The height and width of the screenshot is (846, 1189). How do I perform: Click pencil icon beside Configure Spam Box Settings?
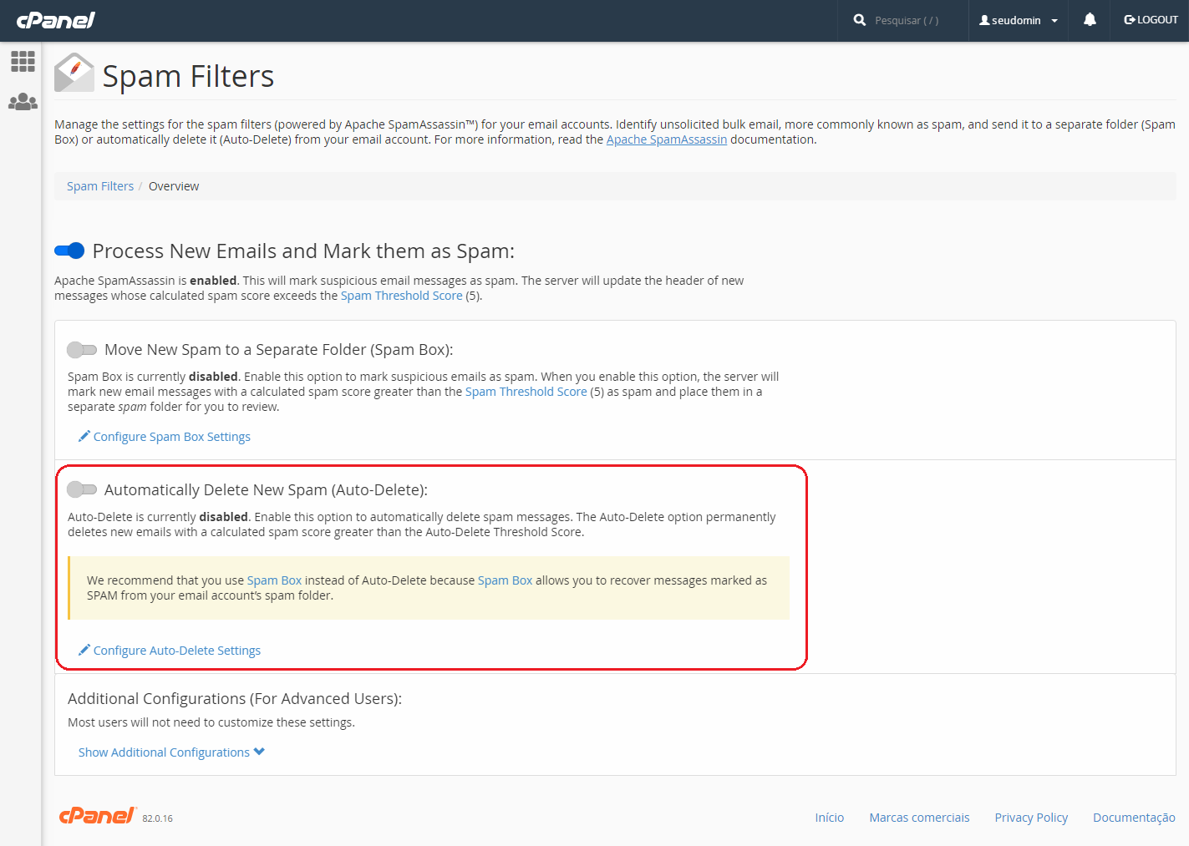[x=84, y=436]
